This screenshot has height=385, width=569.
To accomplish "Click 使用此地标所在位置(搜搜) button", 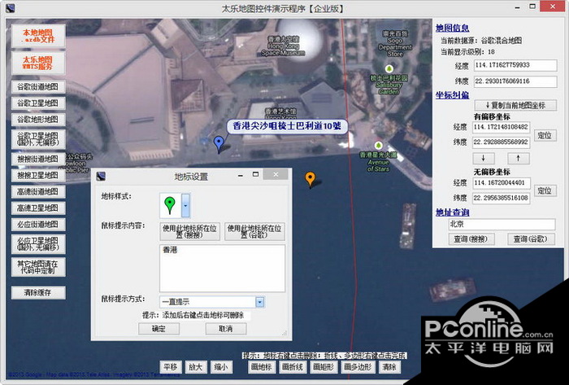I will coord(189,231).
